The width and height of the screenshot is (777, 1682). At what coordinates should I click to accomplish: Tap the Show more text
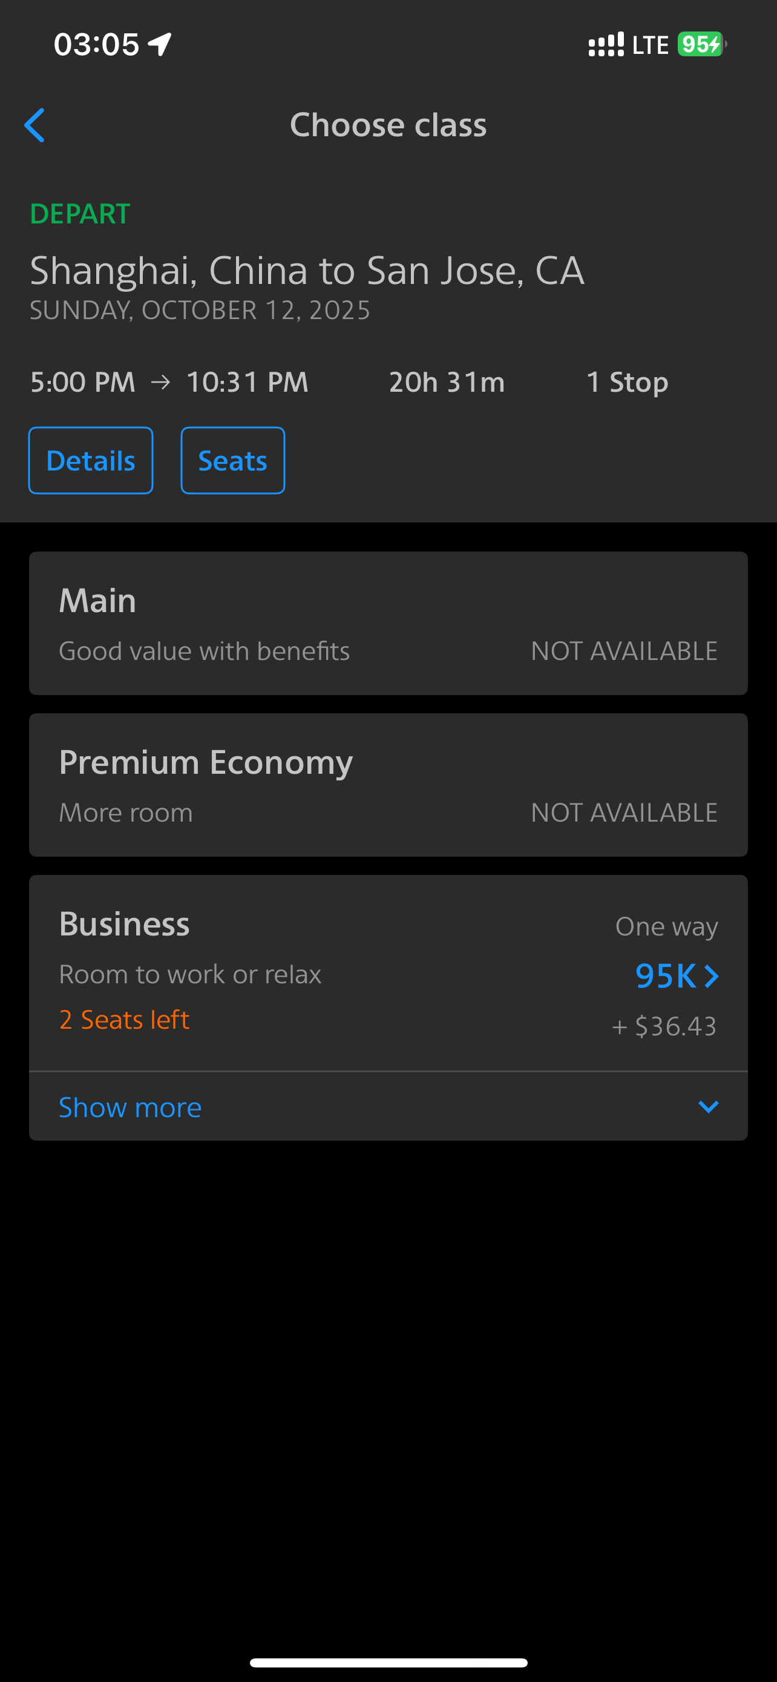[x=131, y=1107]
